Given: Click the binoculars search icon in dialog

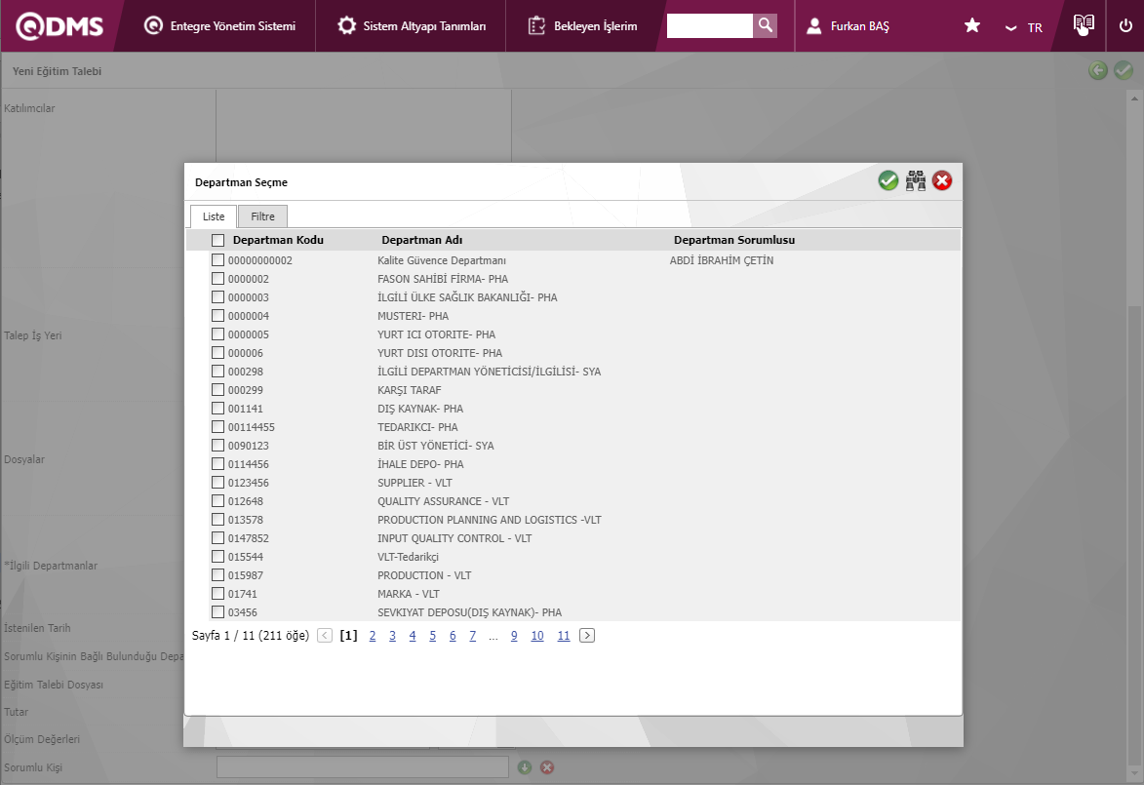Looking at the screenshot, I should click(x=915, y=180).
